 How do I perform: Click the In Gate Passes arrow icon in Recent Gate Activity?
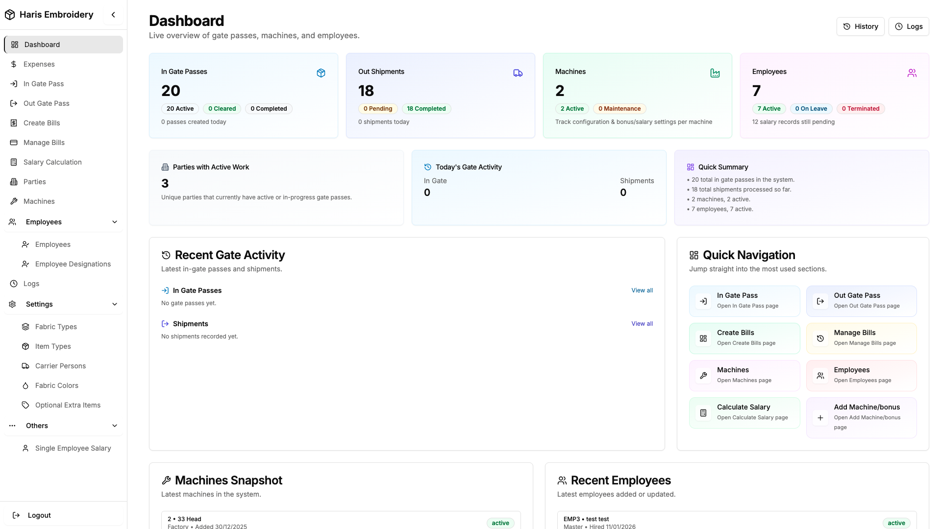point(165,290)
